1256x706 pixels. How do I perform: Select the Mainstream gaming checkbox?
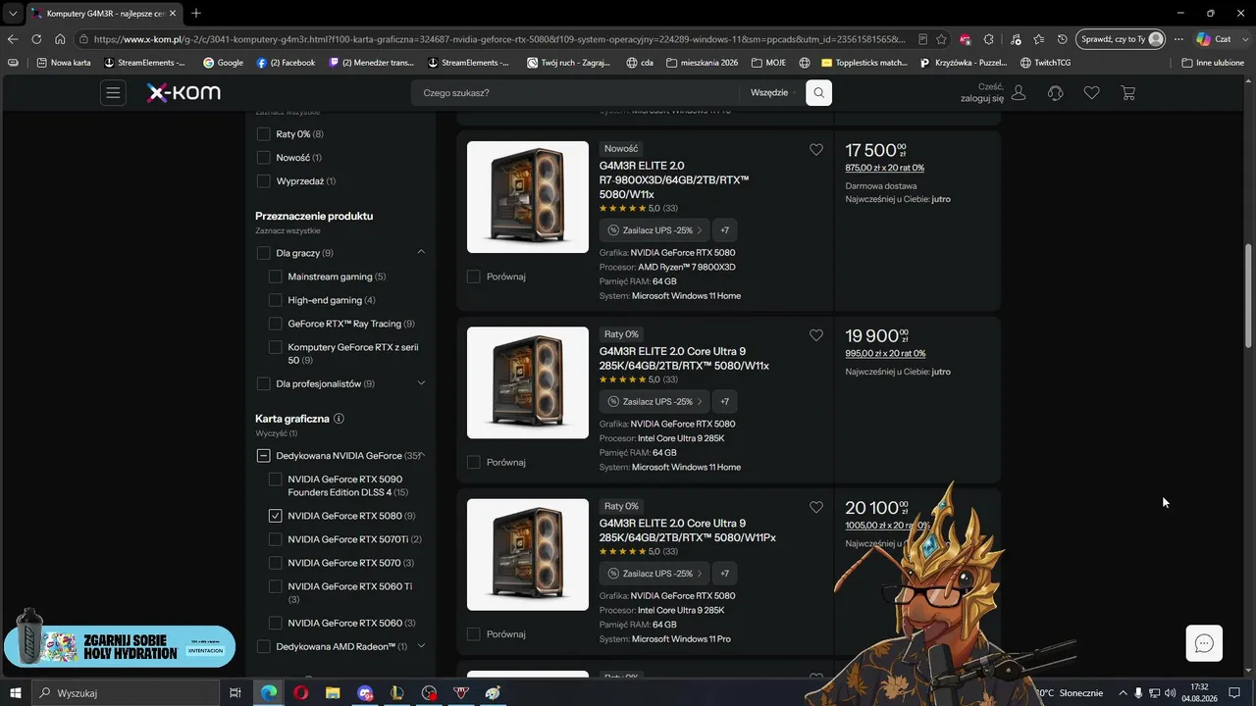(x=275, y=277)
